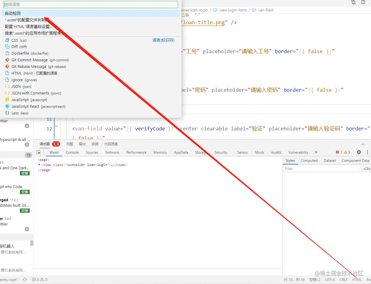Switch to the Mock devtools tab
Viewport: 371px width, 284px height.
(x=259, y=152)
